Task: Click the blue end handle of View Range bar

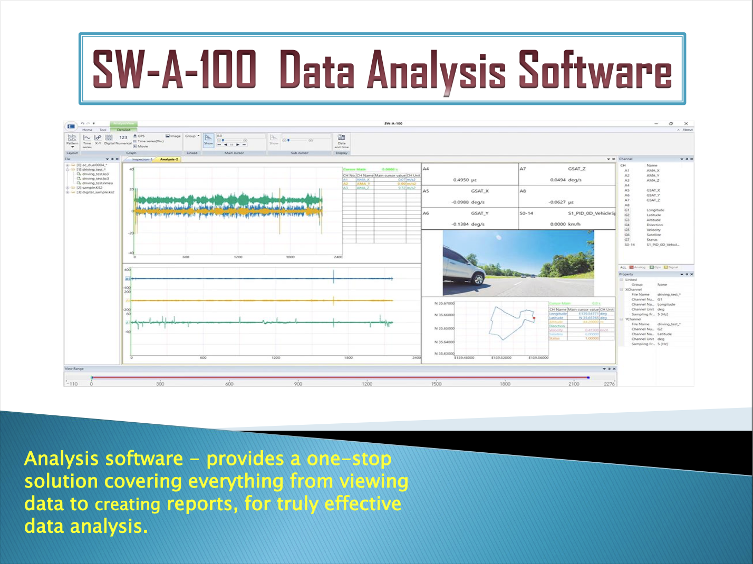Action: [x=588, y=377]
